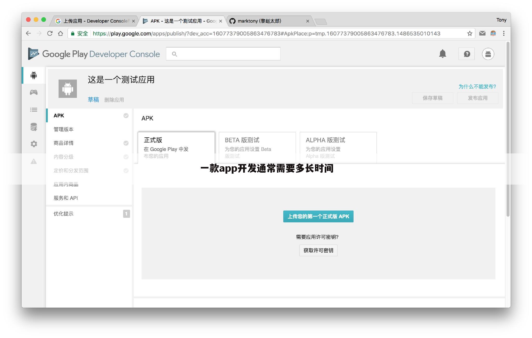Click the green secure lock icon
Screen dimensions: 532x338
[x=73, y=33]
